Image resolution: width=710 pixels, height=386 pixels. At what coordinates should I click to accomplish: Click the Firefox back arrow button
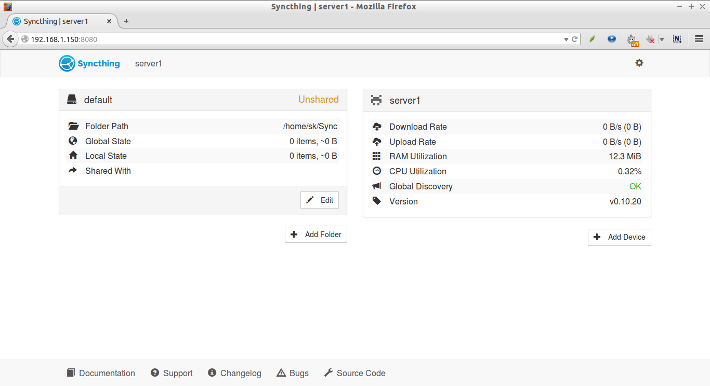pyautogui.click(x=10, y=39)
